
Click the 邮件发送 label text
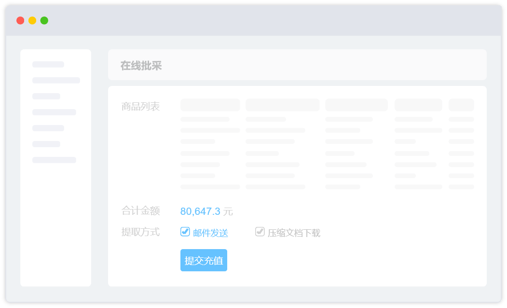210,233
